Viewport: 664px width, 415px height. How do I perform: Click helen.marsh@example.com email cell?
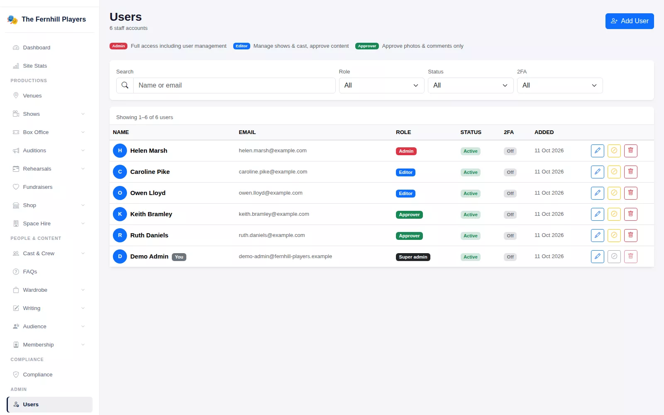[x=273, y=151]
